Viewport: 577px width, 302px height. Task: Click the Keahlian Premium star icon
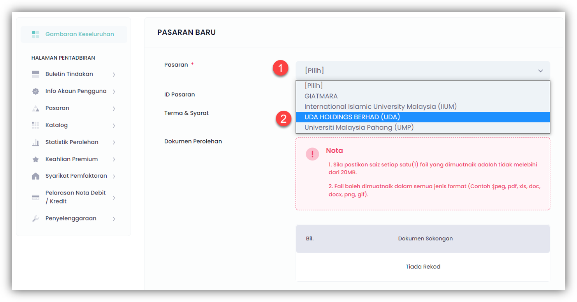(x=35, y=159)
